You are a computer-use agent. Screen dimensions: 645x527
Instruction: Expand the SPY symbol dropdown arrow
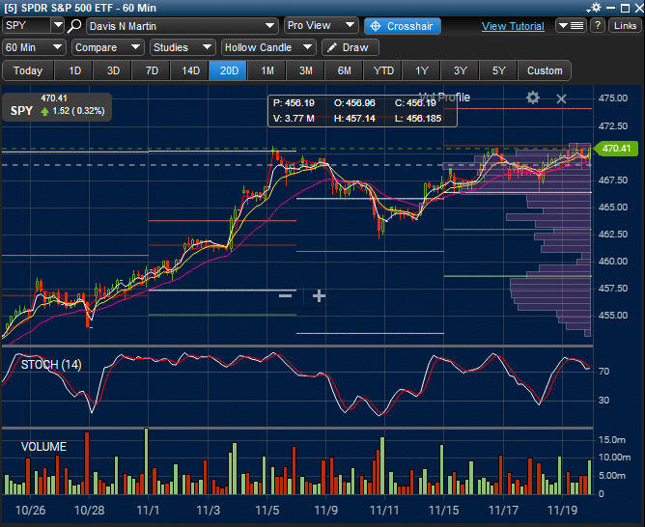click(58, 25)
